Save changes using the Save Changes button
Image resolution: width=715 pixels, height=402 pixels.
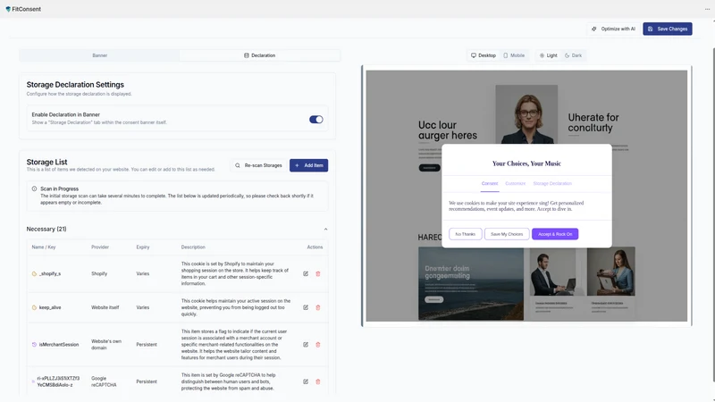click(x=668, y=29)
